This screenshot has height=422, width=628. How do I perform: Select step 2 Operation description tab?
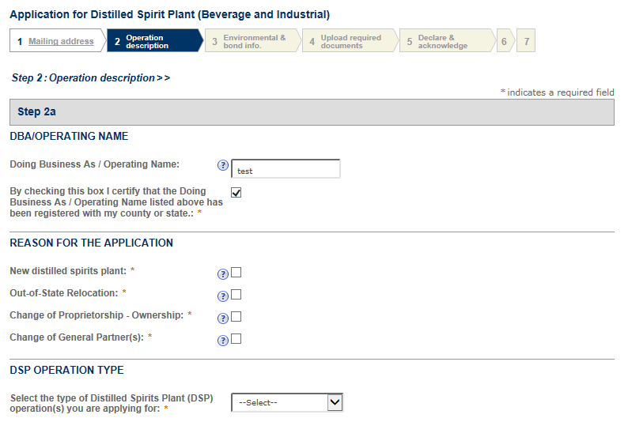click(x=152, y=41)
